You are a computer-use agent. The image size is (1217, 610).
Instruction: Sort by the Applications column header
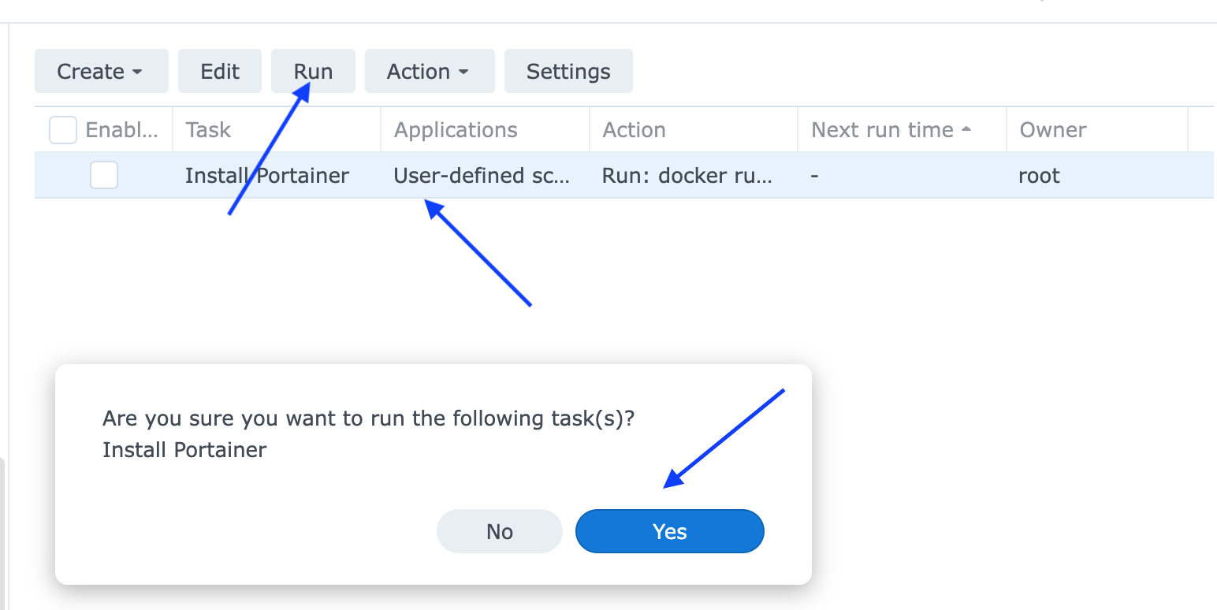coord(456,129)
